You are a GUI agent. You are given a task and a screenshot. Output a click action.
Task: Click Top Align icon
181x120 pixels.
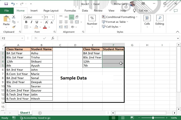pyautogui.click(x=61, y=17)
